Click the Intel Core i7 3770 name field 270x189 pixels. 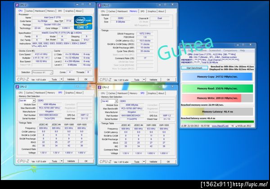(x=52, y=18)
